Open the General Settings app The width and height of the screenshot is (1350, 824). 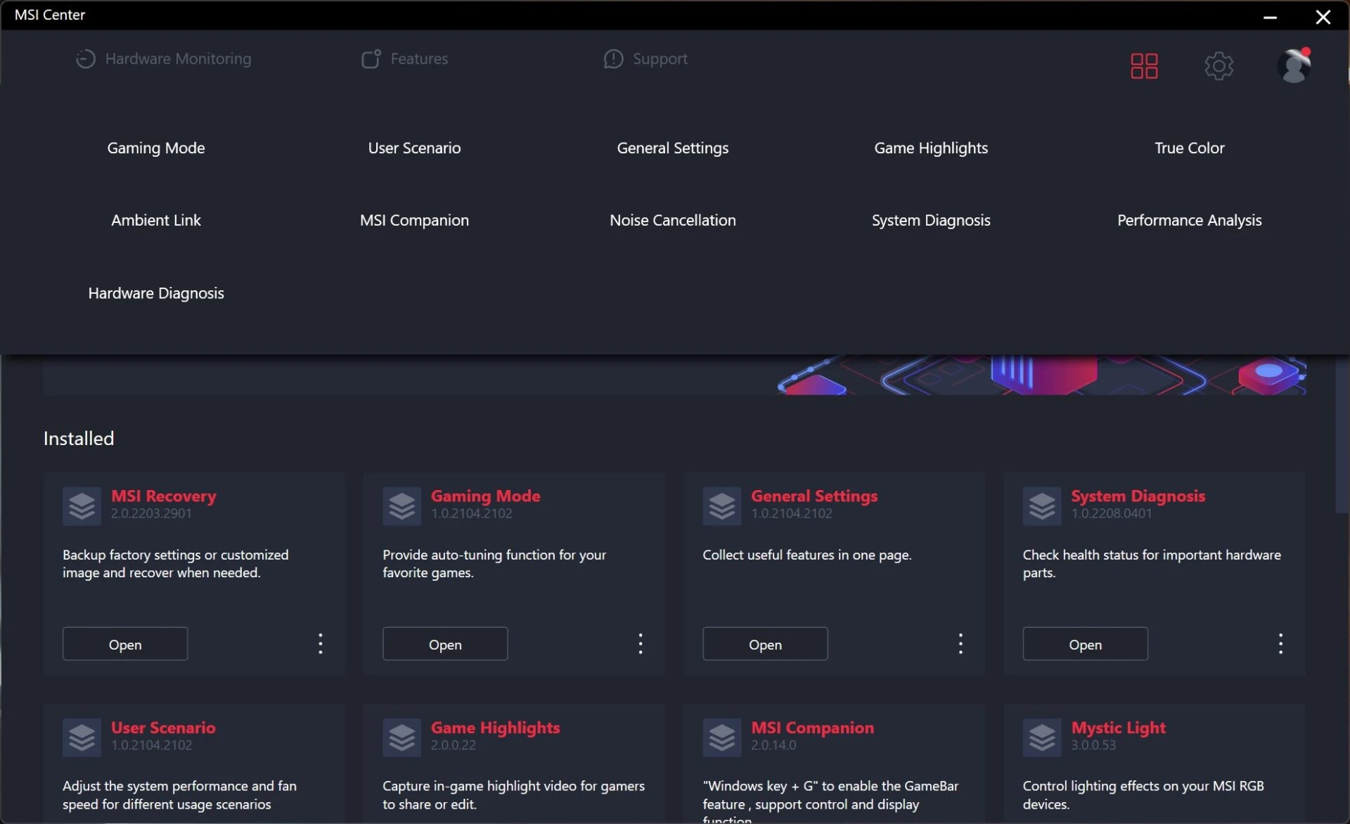(765, 644)
